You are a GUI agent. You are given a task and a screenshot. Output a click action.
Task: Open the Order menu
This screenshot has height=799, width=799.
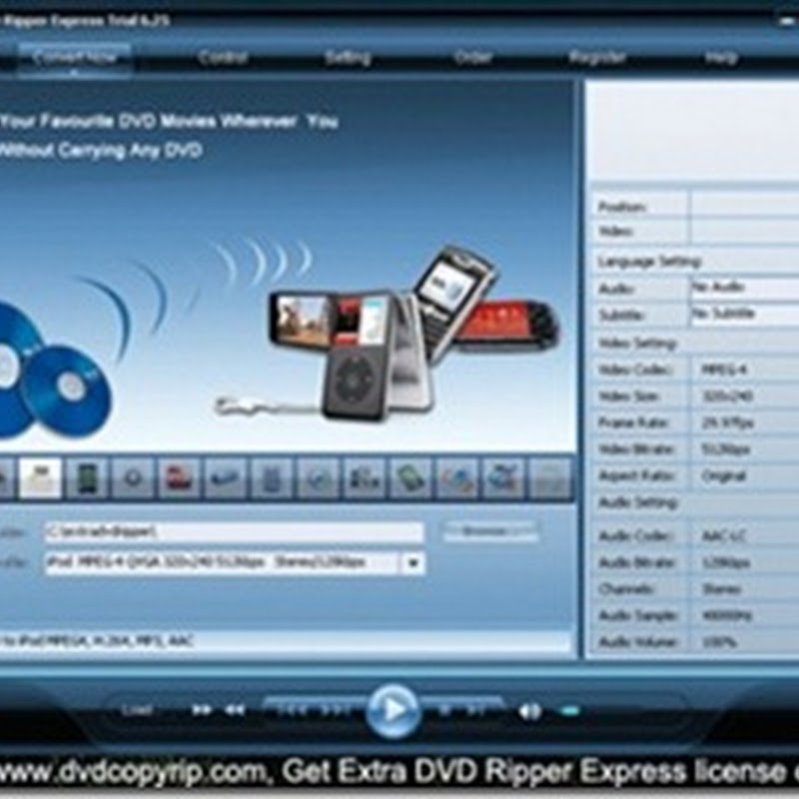tap(472, 57)
